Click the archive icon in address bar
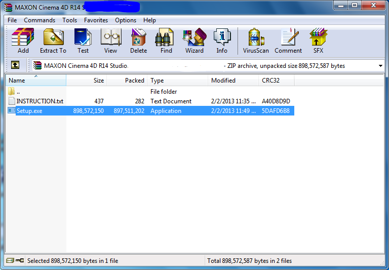Image resolution: width=389 pixels, height=270 pixels. point(37,65)
